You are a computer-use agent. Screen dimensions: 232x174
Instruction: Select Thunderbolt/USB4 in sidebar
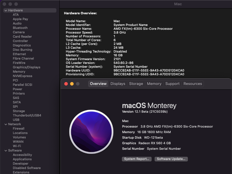27,116
